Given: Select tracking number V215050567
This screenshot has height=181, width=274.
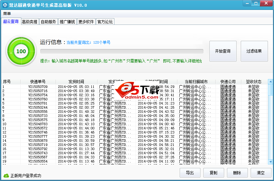Looking at the screenshot, I should [38, 157].
